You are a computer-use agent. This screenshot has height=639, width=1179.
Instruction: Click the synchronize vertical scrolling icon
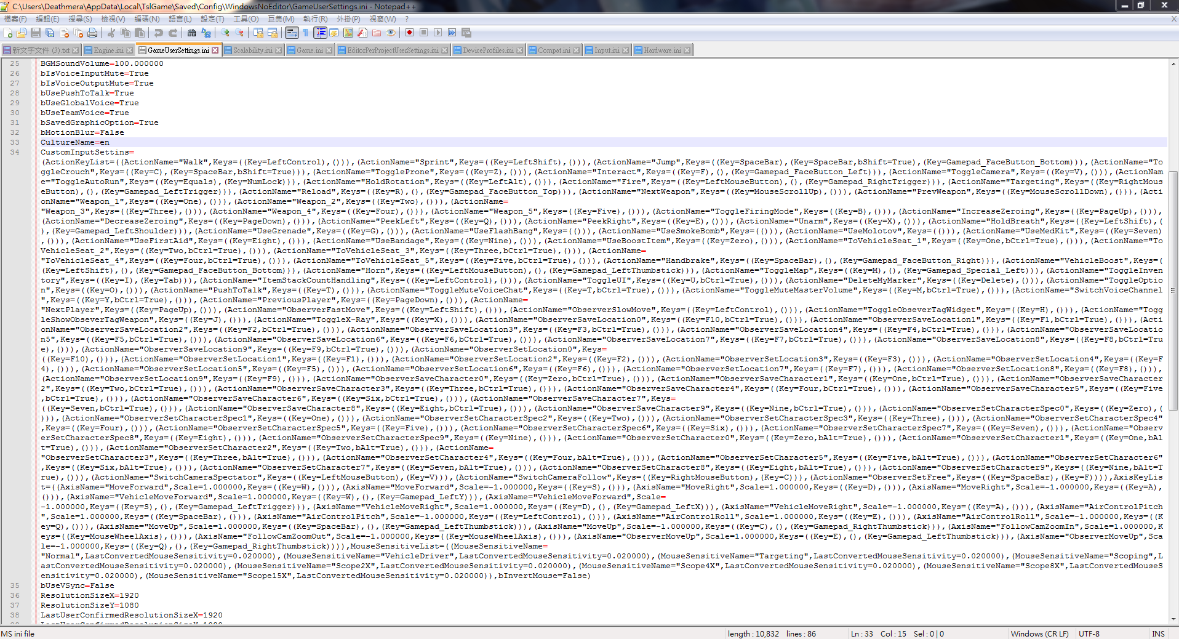click(258, 33)
